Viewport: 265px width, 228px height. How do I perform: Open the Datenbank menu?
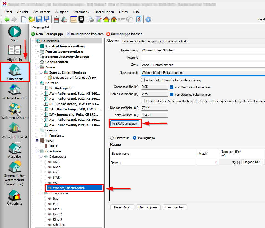click(x=81, y=12)
